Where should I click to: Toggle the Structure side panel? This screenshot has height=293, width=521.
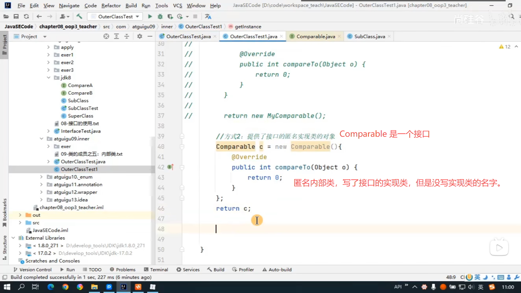(5, 247)
